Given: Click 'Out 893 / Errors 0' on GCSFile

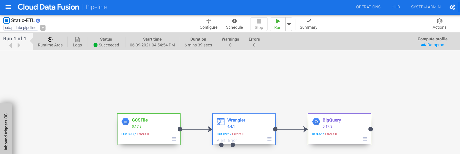Looking at the screenshot, I should (x=135, y=134).
